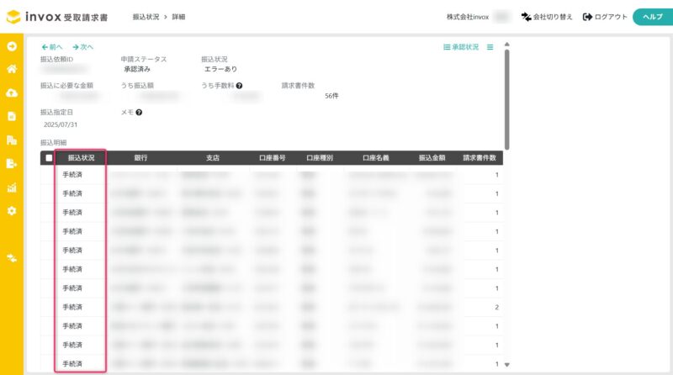The height and width of the screenshot is (375, 673).
Task: Click the 2025/07/31 date value
Action: click(61, 124)
